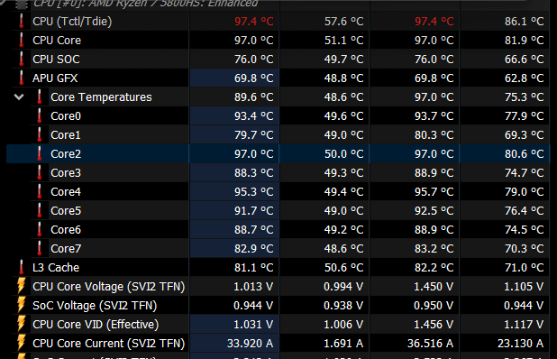Click the SoC Voltage lightning bolt icon
The image size is (557, 359).
(x=22, y=305)
